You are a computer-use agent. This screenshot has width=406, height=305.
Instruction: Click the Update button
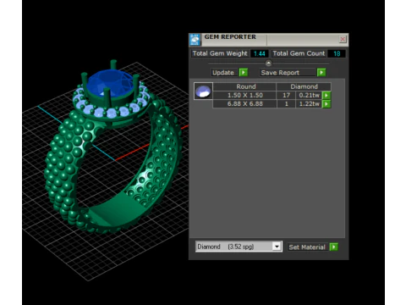pyautogui.click(x=223, y=73)
